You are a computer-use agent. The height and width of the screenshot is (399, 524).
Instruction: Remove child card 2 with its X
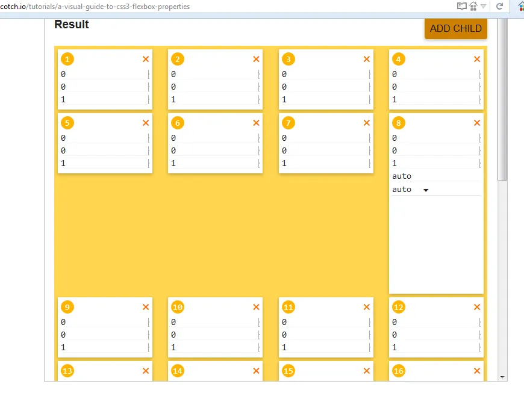tap(257, 59)
